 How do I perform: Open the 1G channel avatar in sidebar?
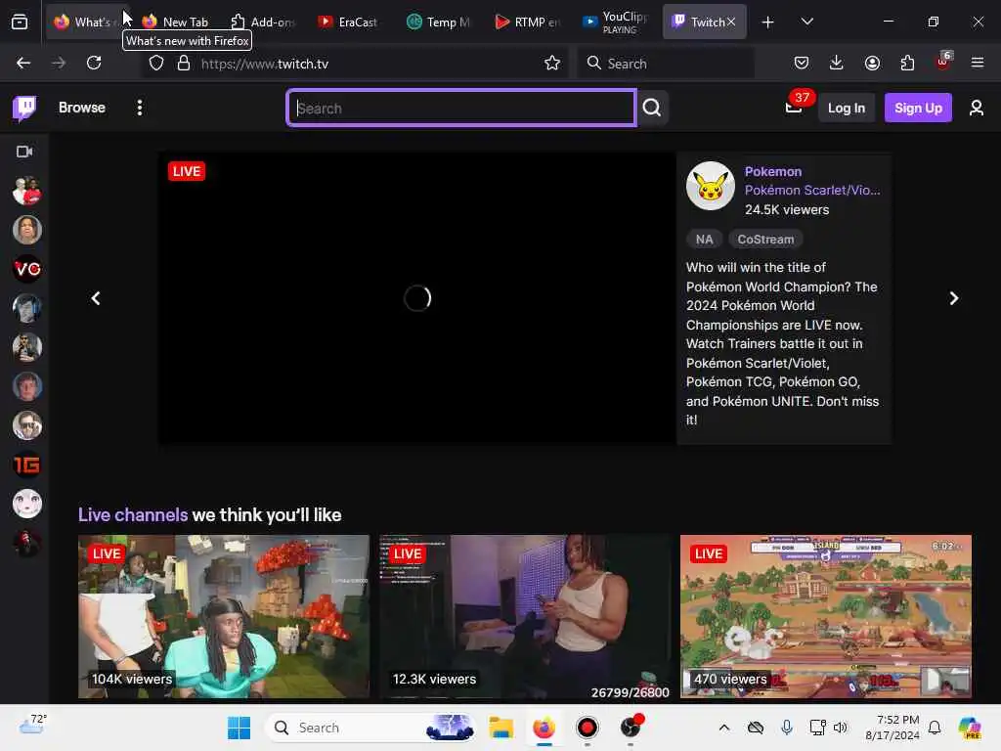[26, 464]
